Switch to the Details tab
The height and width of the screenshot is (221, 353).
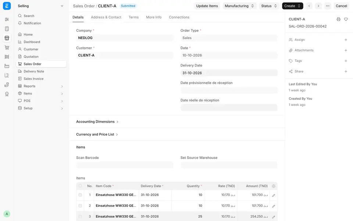78,17
